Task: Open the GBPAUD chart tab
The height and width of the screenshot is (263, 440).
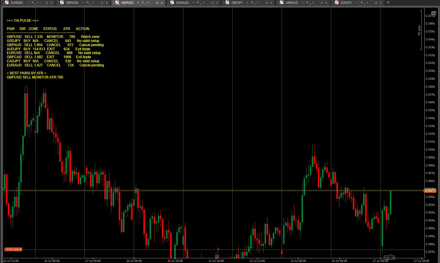Action: (x=292, y=3)
